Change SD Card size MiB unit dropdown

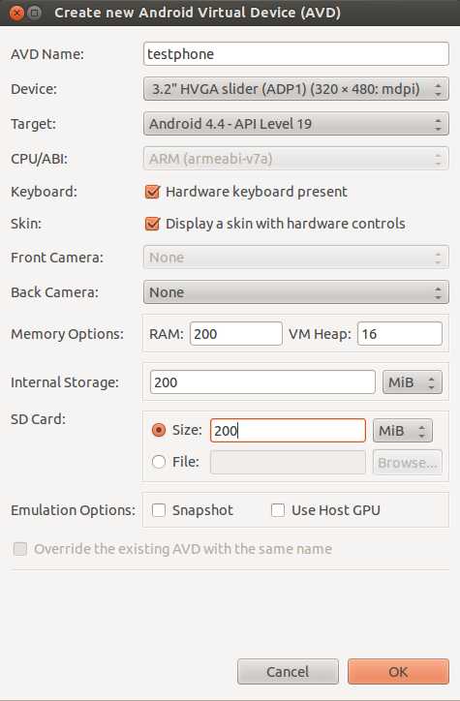(x=403, y=431)
